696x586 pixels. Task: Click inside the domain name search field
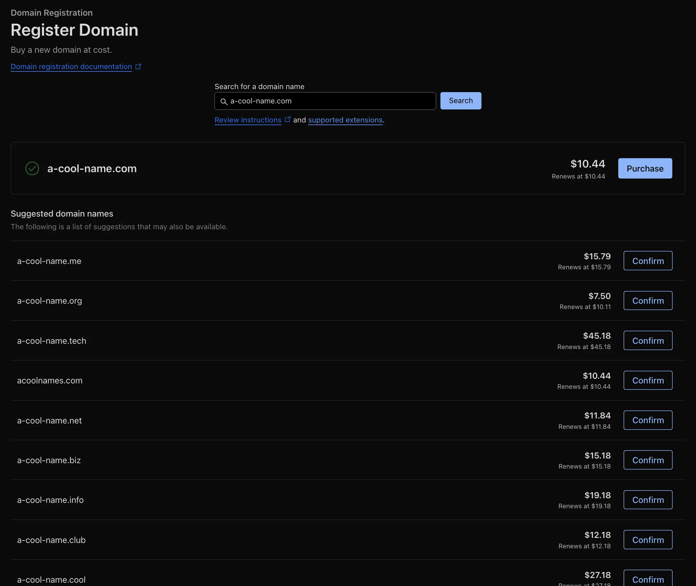coord(325,101)
